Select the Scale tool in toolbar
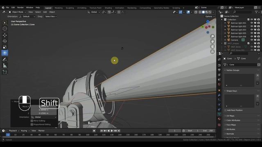Image resolution: width=262 pixels, height=147 pixels. click(5, 47)
